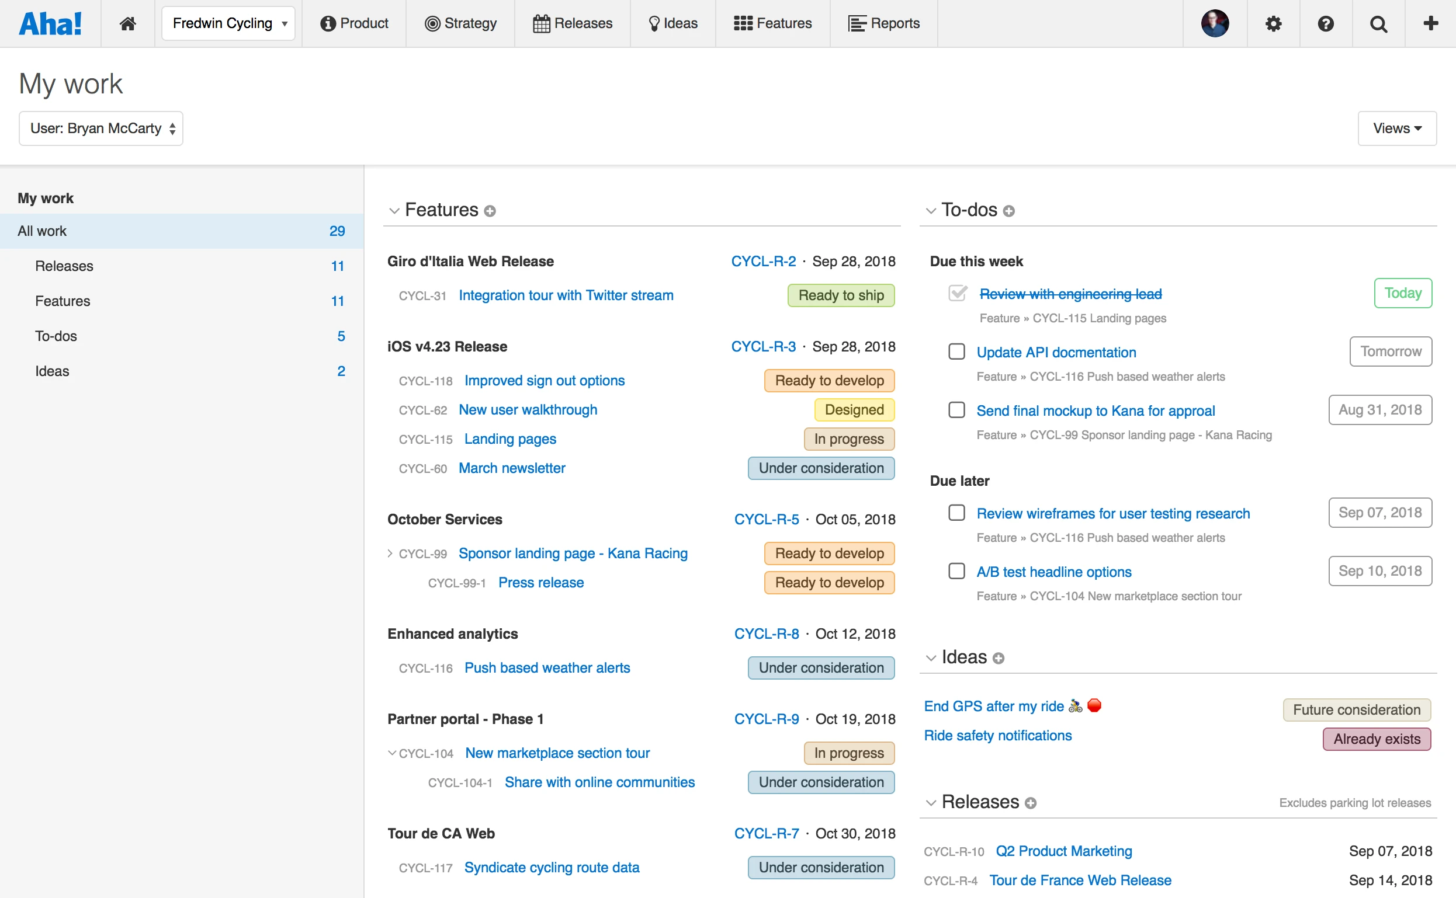This screenshot has width=1456, height=898.
Task: Open settings gear icon
Action: pyautogui.click(x=1273, y=24)
